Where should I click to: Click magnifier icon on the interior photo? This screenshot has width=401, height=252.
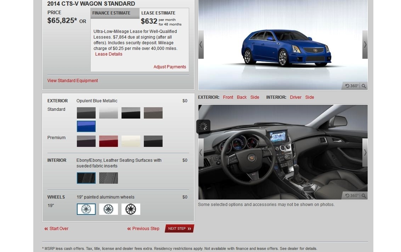coord(364,195)
